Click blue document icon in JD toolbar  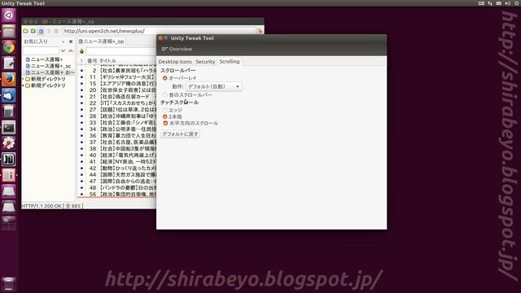(x=41, y=31)
